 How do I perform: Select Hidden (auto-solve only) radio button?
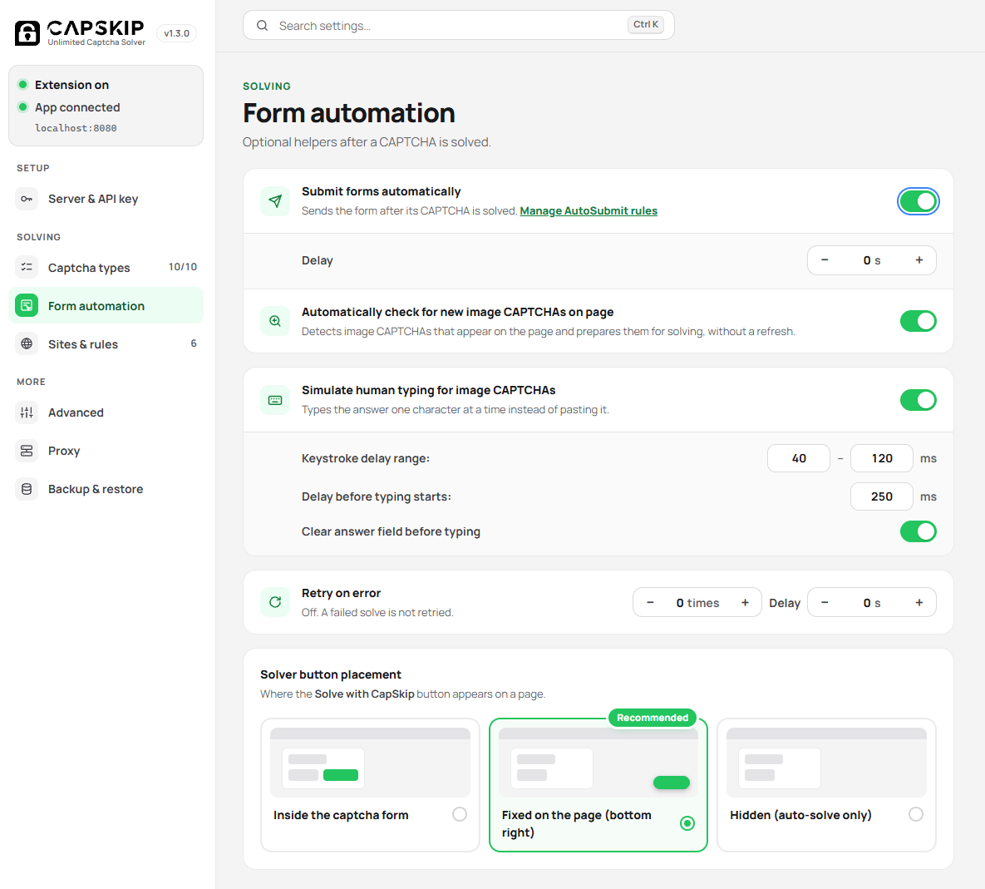[x=916, y=814]
